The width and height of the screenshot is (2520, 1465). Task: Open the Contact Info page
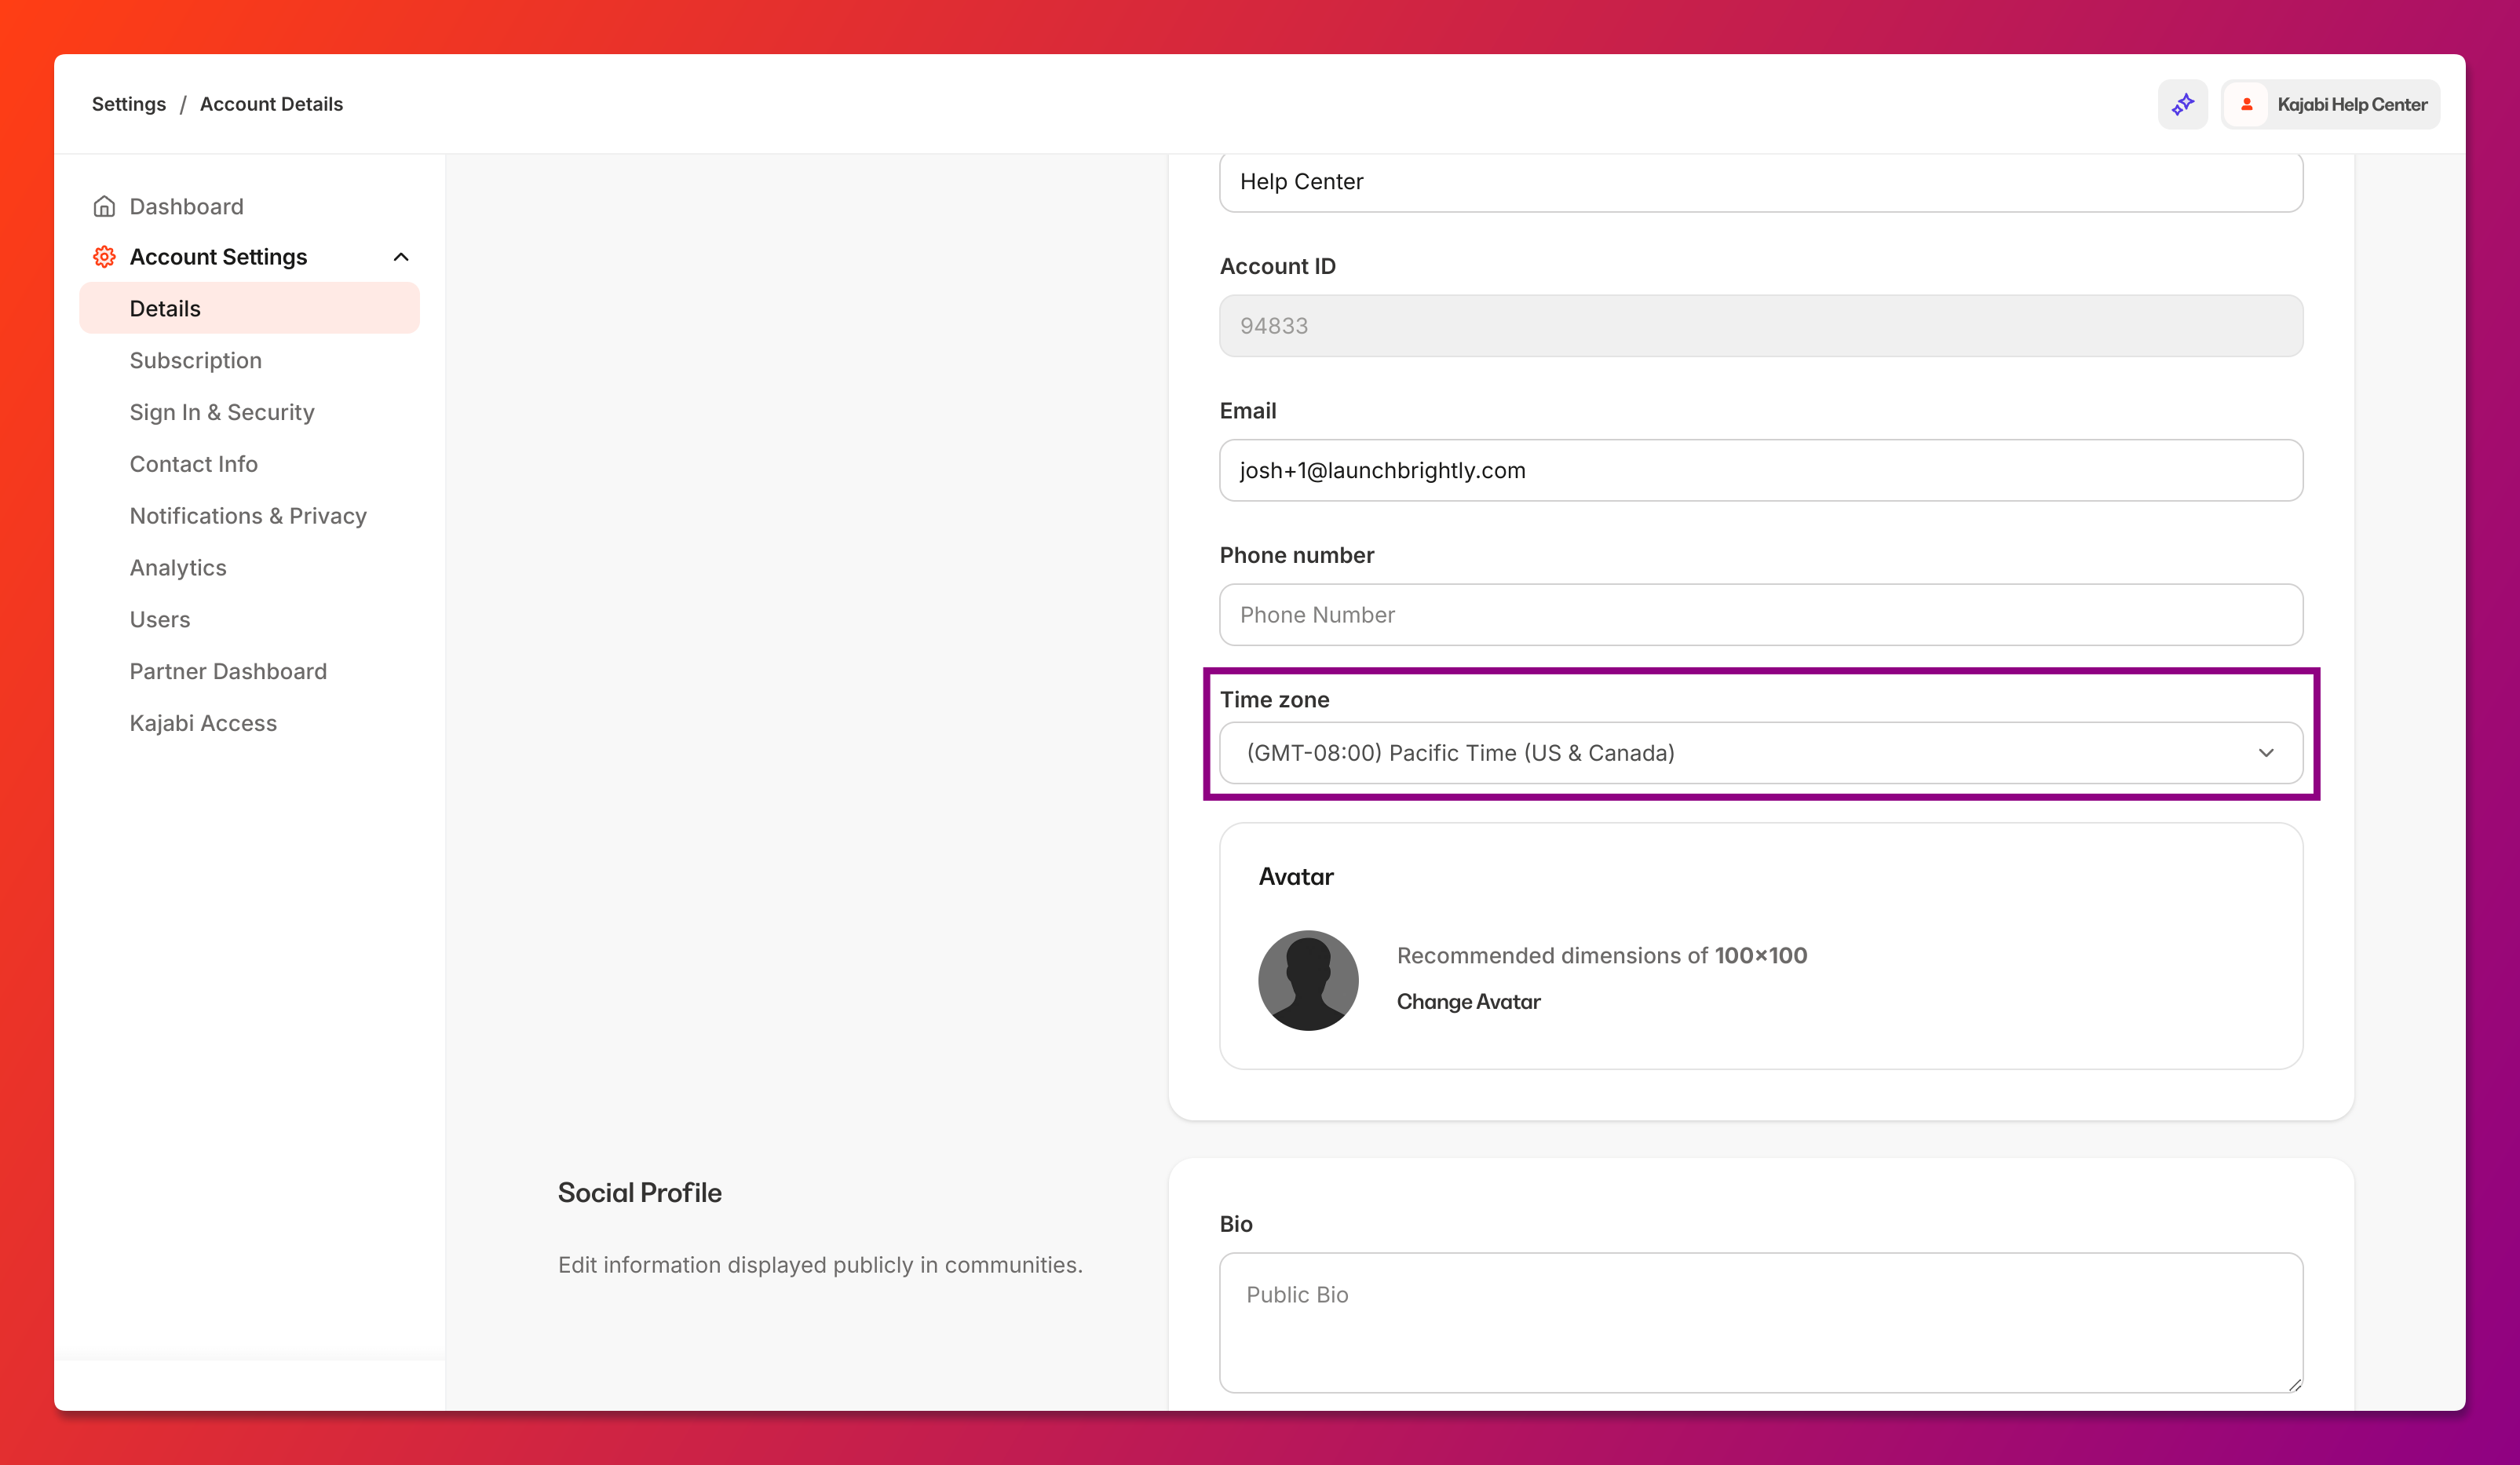[x=194, y=464]
